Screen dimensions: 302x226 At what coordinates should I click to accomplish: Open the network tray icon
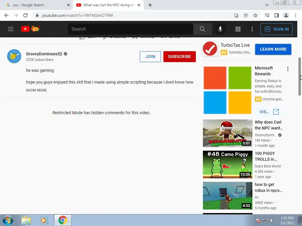(x=265, y=220)
